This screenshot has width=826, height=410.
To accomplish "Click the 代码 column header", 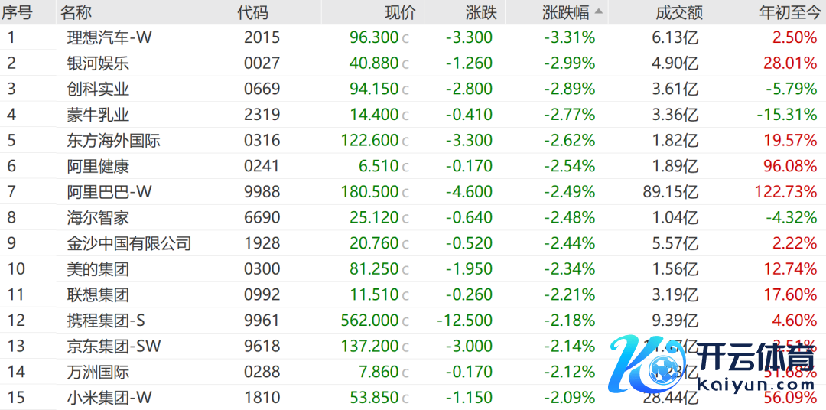I will [x=253, y=11].
